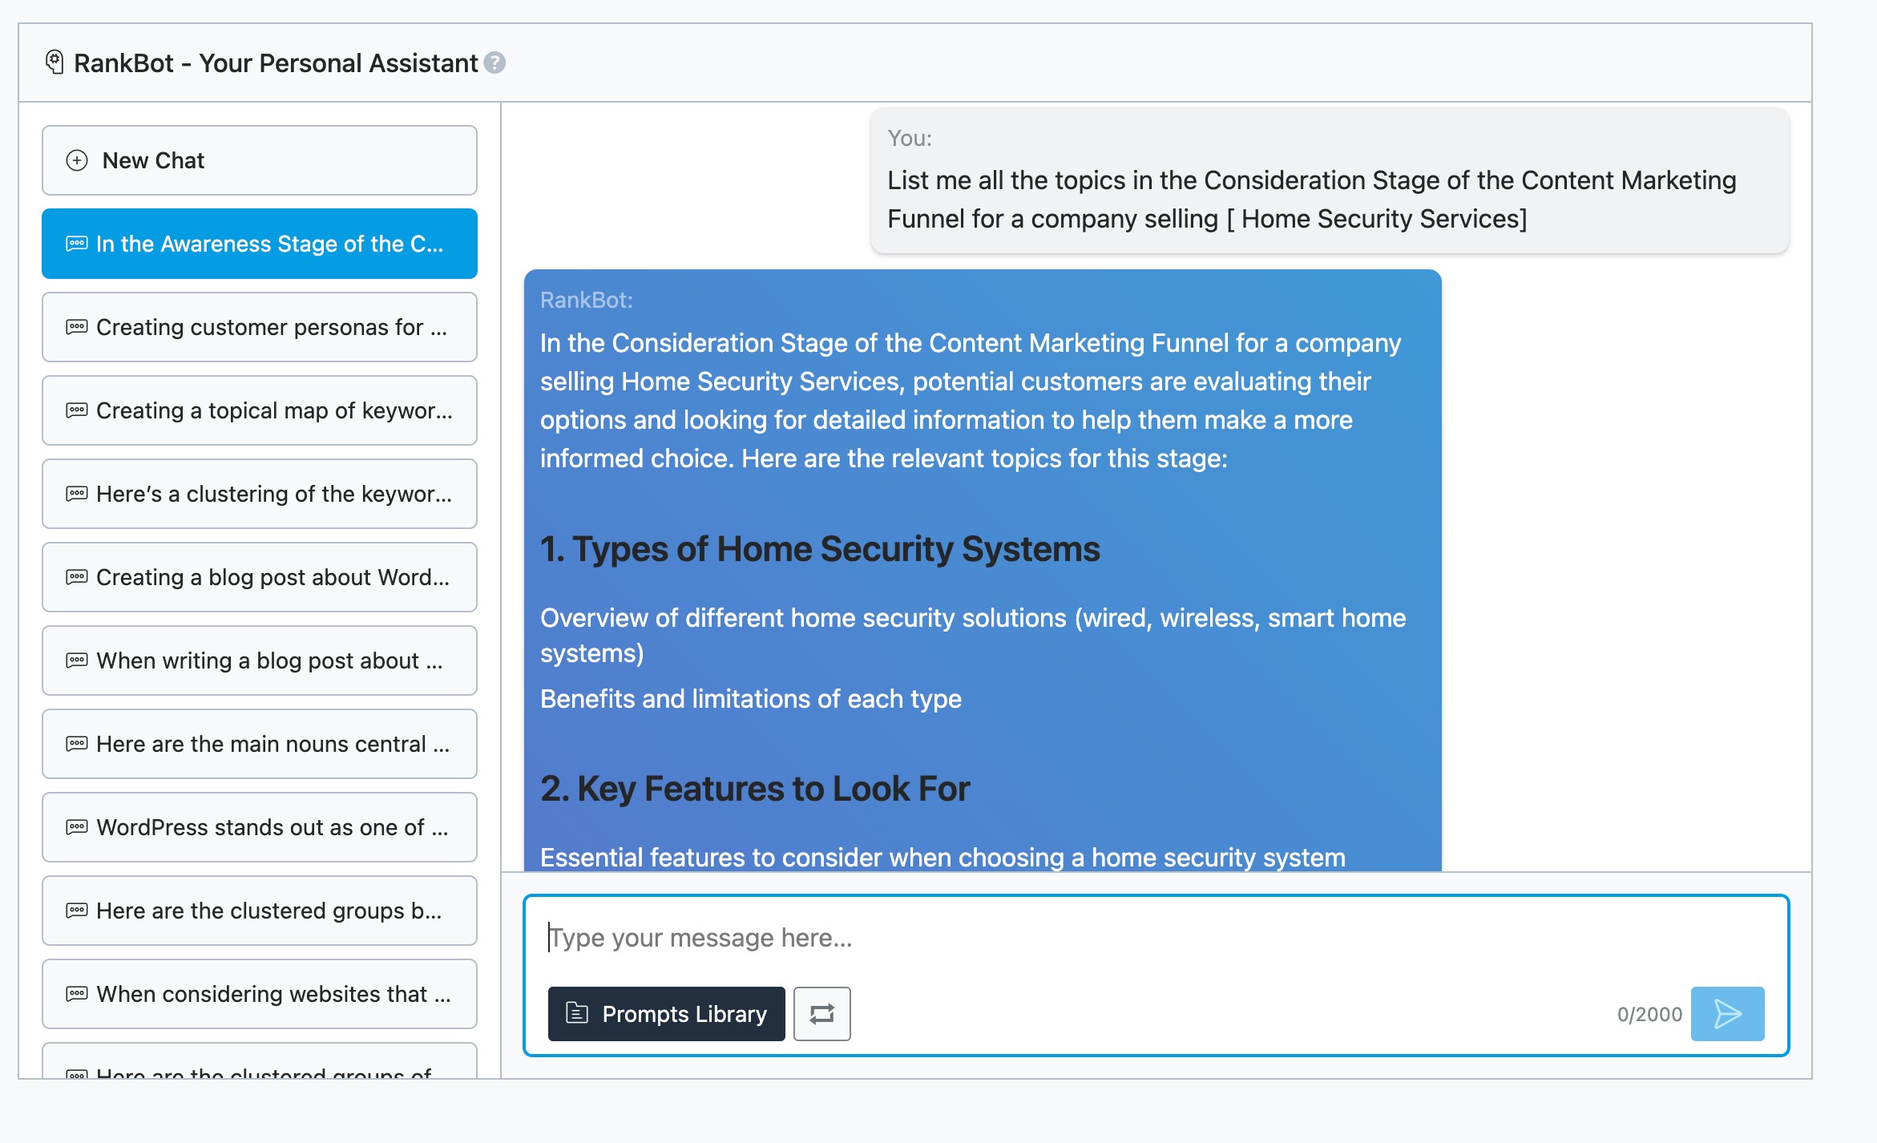Open 'Creating a blog post about Word...' chat
Screen dimensions: 1877x1143
(x=259, y=577)
